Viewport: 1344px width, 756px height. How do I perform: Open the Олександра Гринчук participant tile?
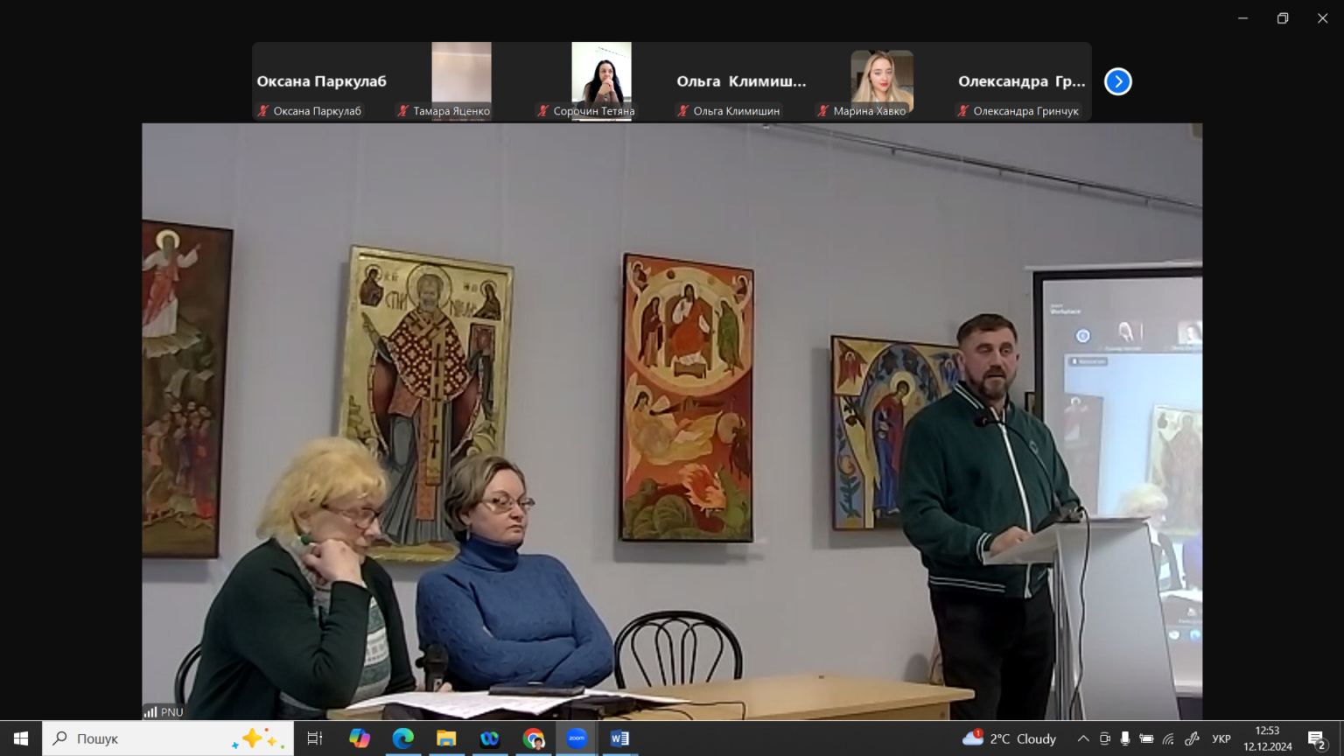1022,80
